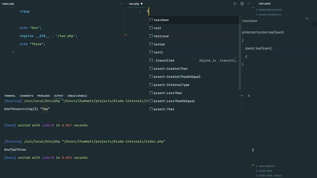Click the snippet icon beside assert:InternalType

click(151, 85)
